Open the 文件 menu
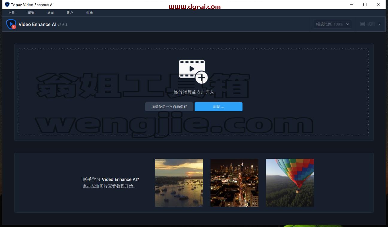Image resolution: width=388 pixels, height=227 pixels. click(12, 13)
